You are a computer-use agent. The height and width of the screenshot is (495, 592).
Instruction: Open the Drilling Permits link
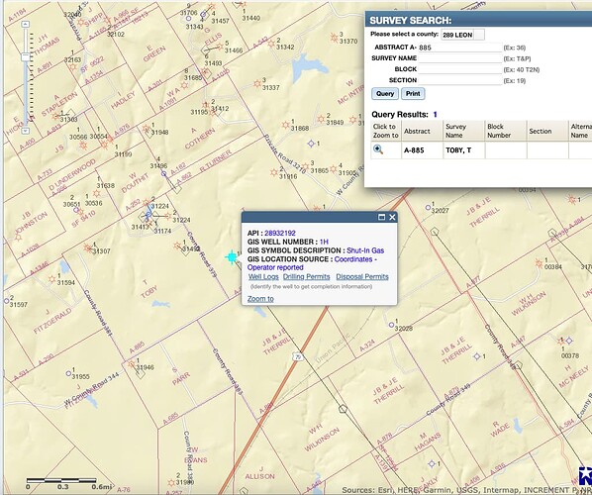(307, 277)
